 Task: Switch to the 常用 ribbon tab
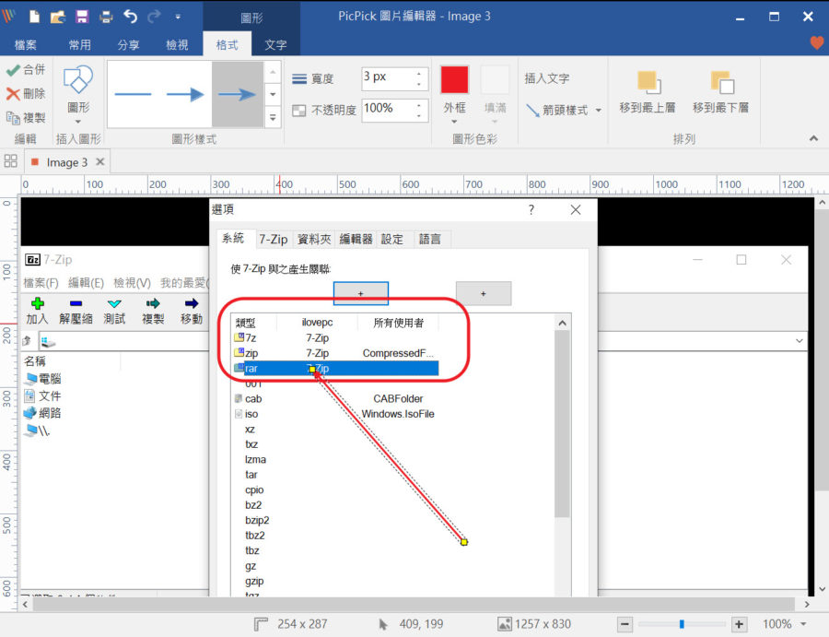point(80,45)
